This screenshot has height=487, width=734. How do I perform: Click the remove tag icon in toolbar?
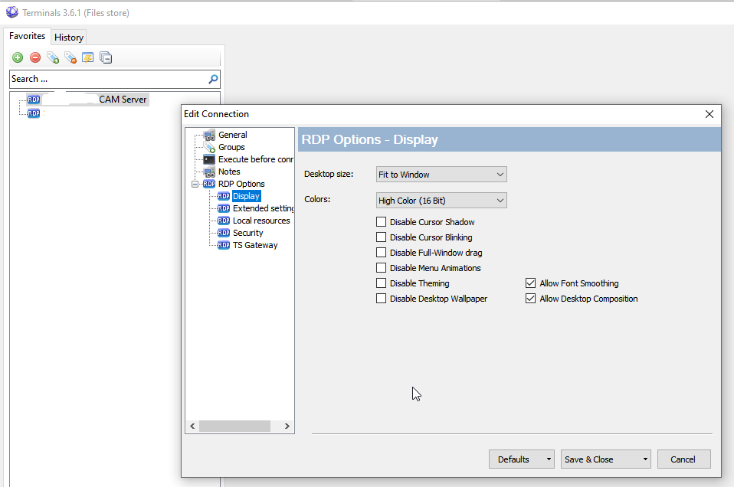(70, 57)
